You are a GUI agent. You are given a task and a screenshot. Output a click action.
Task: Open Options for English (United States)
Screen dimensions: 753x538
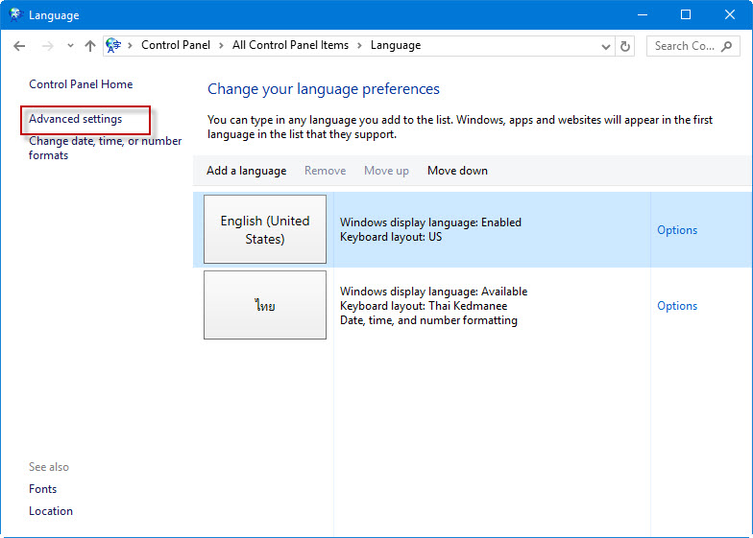pyautogui.click(x=677, y=230)
